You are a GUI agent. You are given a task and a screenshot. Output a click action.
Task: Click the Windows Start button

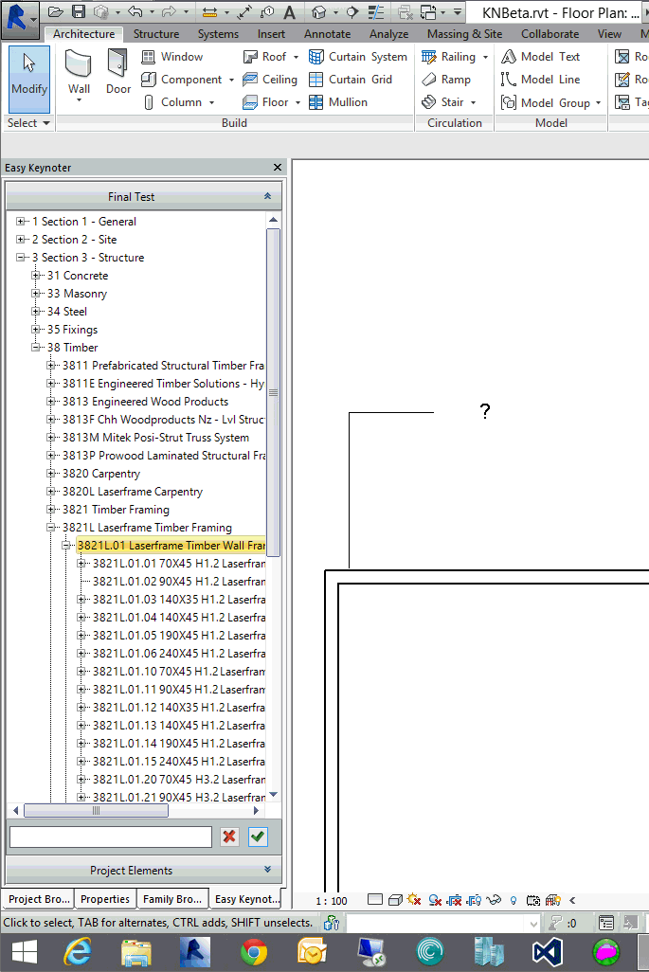tap(25, 951)
